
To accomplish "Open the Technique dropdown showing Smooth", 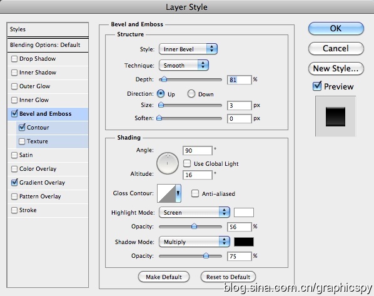I will pos(184,65).
